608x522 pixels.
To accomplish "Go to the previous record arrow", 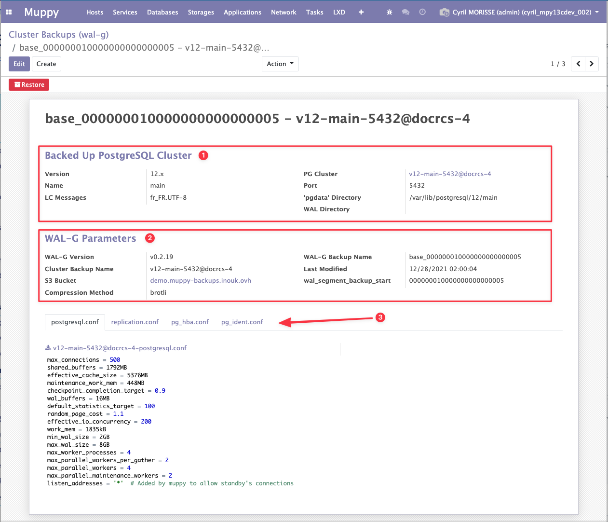I will pyautogui.click(x=578, y=64).
